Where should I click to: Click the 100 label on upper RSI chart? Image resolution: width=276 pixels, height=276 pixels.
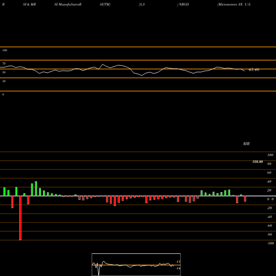tap(4, 50)
